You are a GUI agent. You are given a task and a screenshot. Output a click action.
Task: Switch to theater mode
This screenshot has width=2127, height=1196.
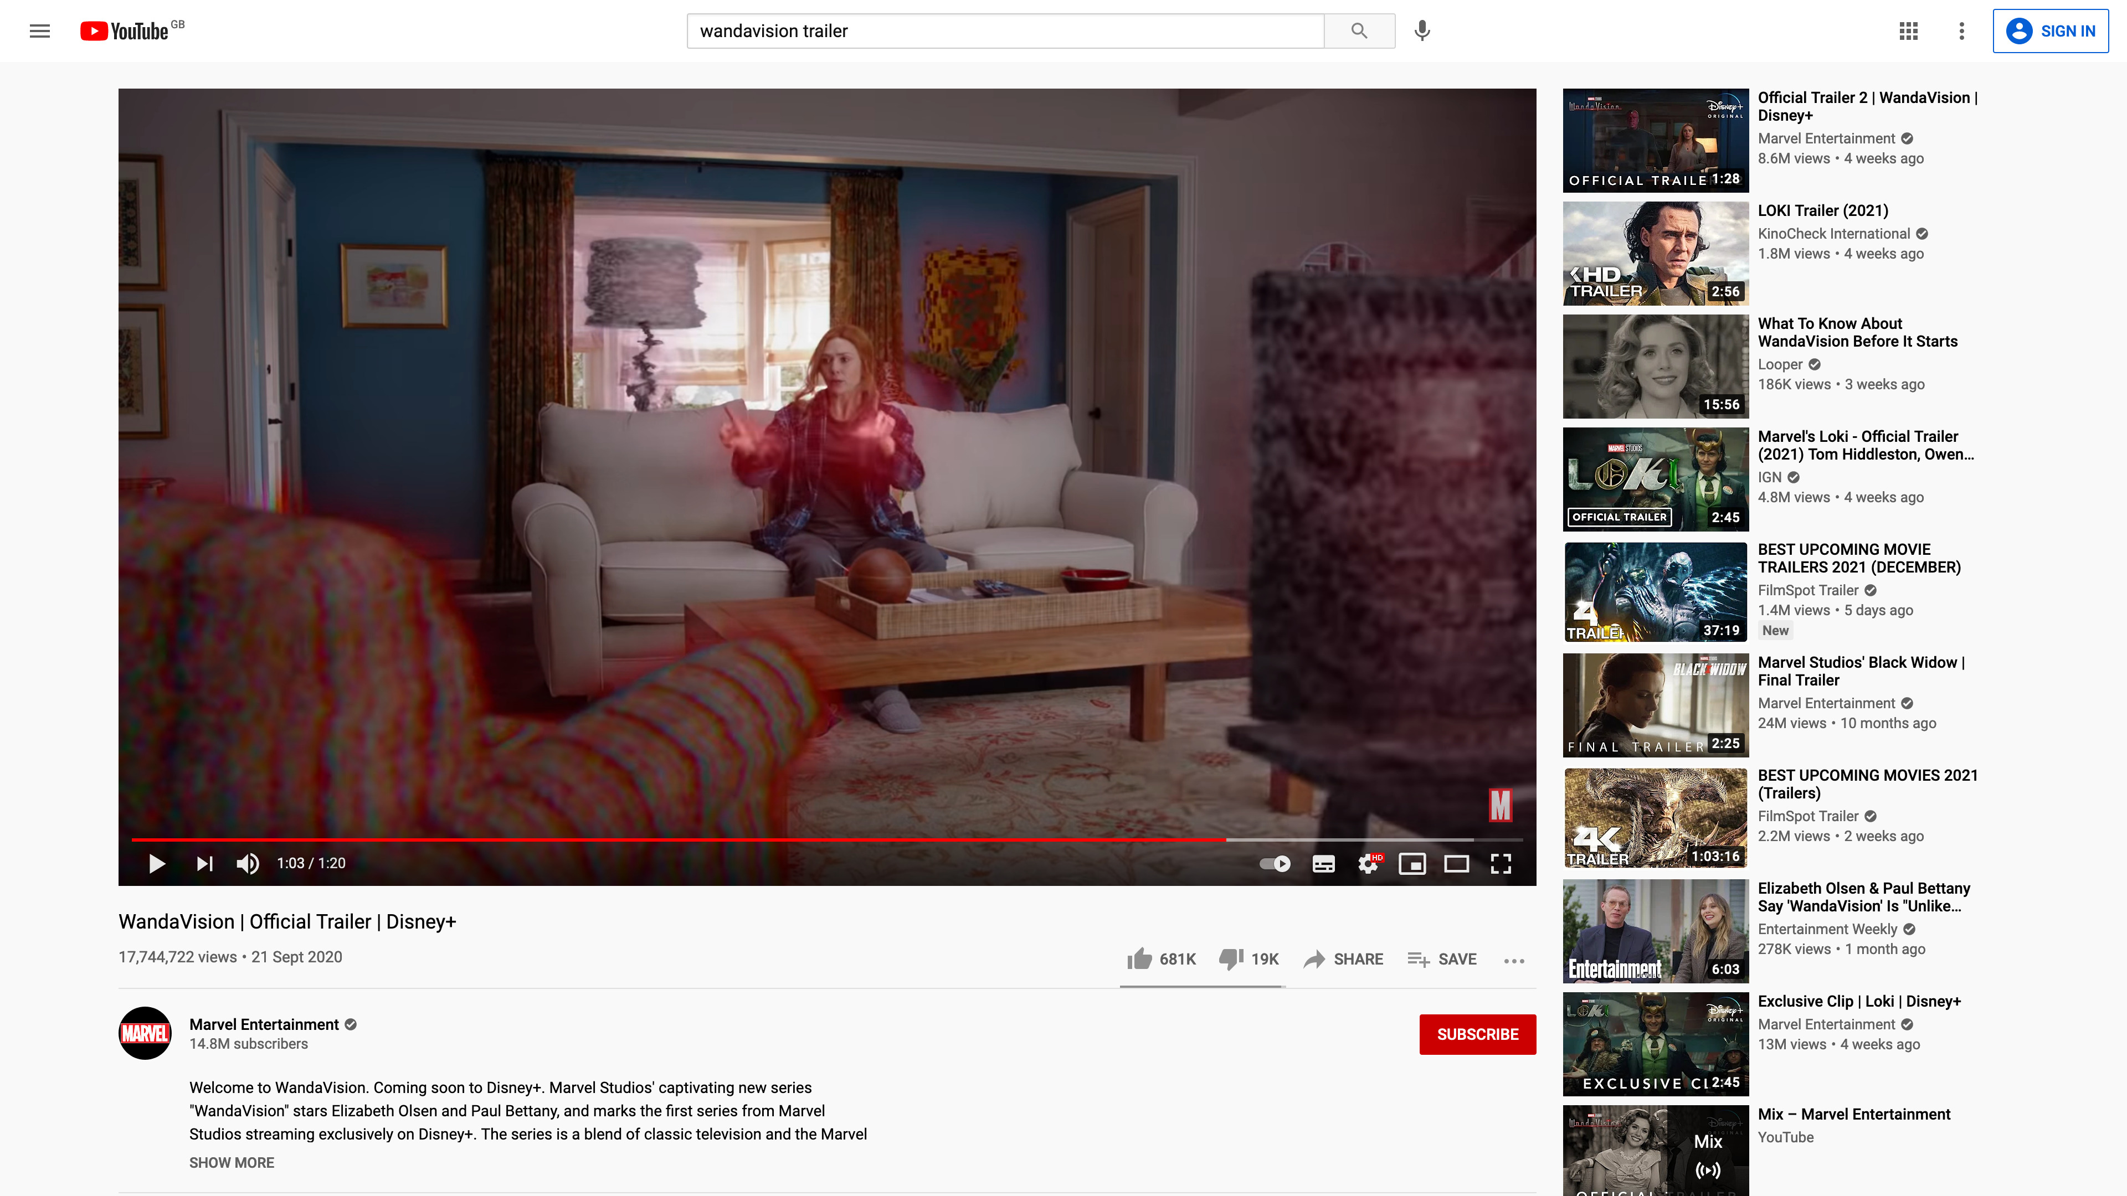coord(1456,863)
